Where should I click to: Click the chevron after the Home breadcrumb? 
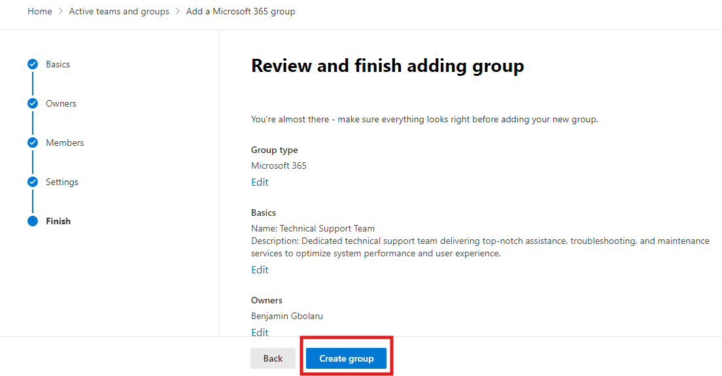point(61,12)
